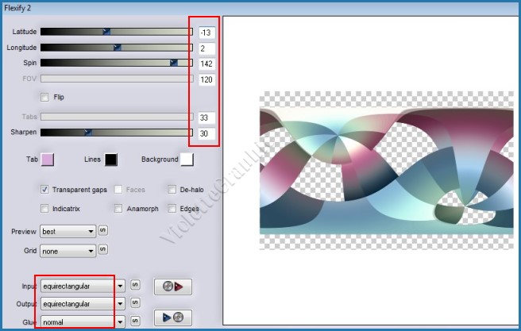Image resolution: width=521 pixels, height=331 pixels.
Task: Click the S icon beside Preview dropdown
Action: coord(102,231)
